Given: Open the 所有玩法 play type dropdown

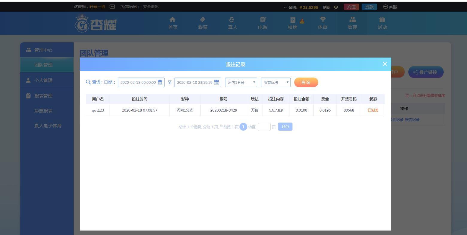Looking at the screenshot, I should (x=276, y=82).
